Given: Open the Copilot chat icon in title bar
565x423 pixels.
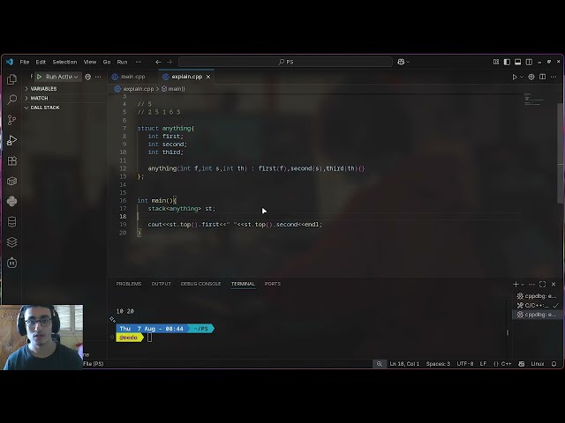Looking at the screenshot, I should [x=401, y=62].
